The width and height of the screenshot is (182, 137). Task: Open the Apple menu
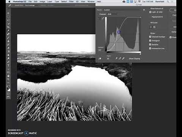point(9,2)
